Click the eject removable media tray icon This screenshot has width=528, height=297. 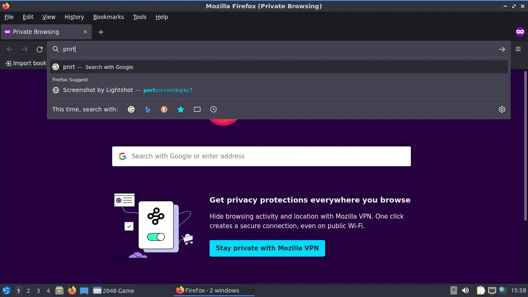tap(453, 290)
